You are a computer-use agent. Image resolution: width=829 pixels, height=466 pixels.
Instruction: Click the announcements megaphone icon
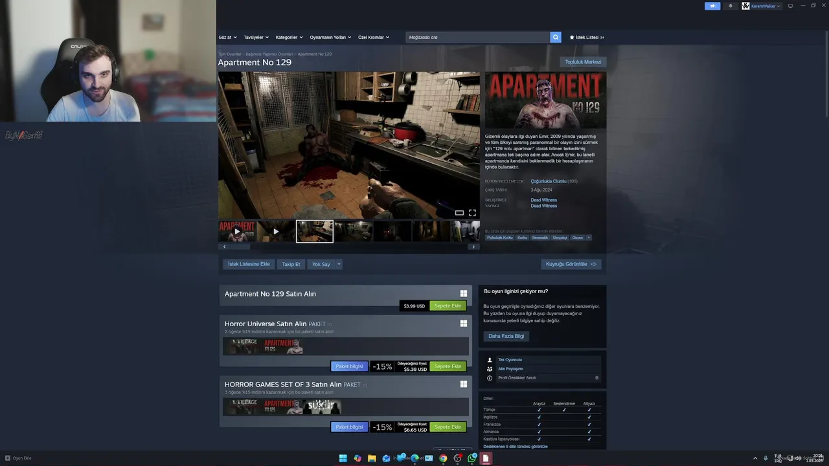pos(712,6)
